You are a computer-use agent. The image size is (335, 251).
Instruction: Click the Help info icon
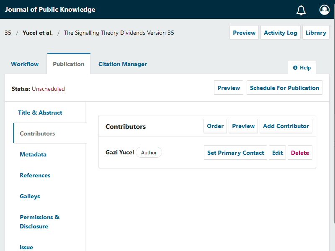[295, 68]
